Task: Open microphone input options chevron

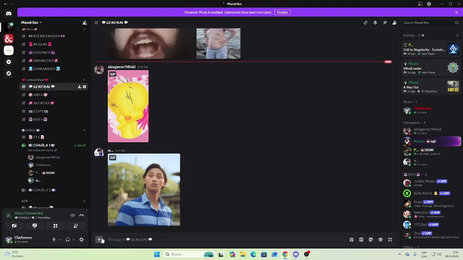Action: tap(60, 239)
